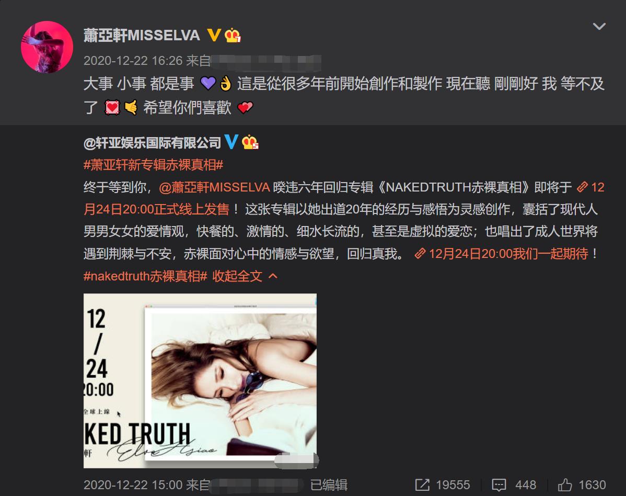Open the NAKED TRUTH album image
The width and height of the screenshot is (626, 496).
[x=200, y=380]
